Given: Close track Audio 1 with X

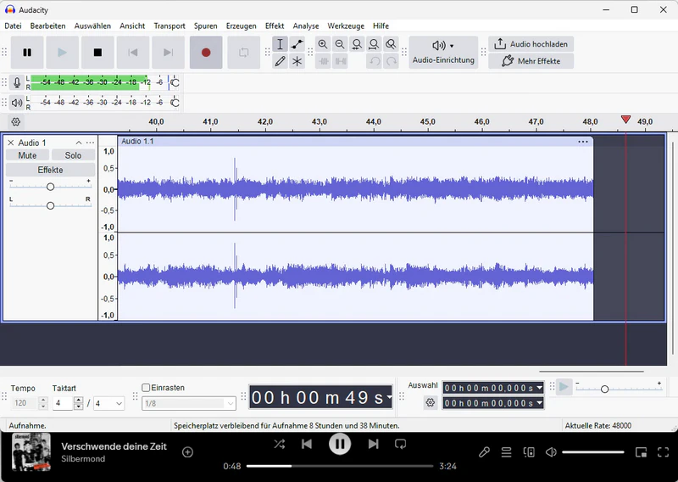Looking at the screenshot, I should 11,143.
